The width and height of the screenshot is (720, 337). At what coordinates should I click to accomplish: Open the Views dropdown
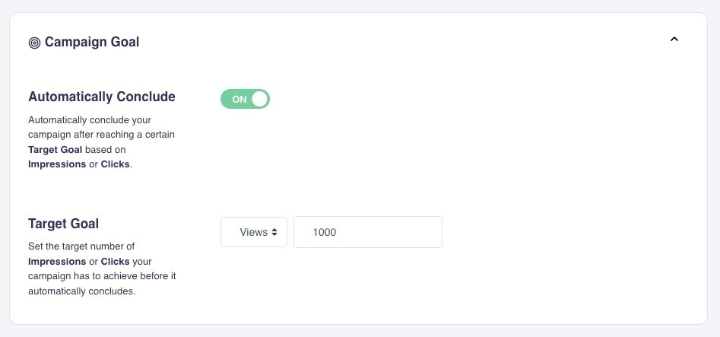(253, 232)
